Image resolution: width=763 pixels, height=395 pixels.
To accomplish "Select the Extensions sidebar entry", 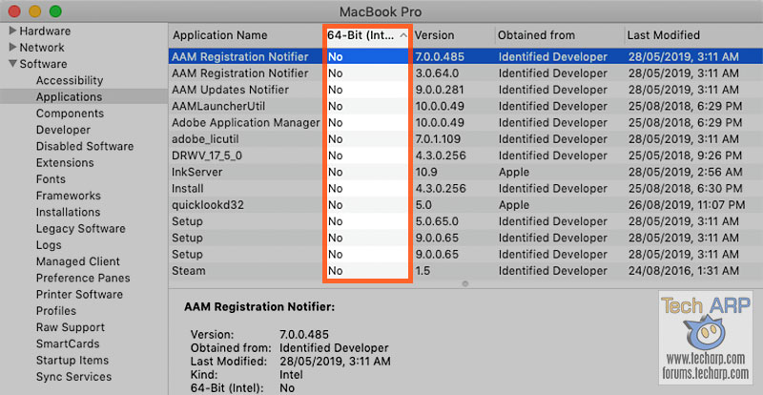I will click(x=65, y=163).
